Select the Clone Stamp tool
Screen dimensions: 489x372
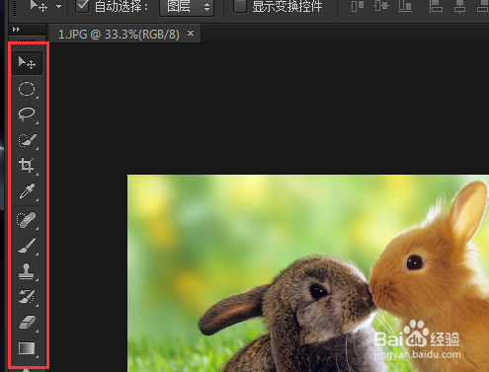point(27,271)
